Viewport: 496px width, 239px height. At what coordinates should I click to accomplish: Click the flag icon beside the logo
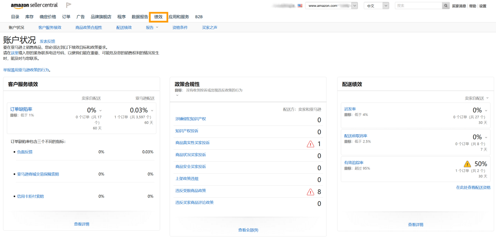click(68, 6)
